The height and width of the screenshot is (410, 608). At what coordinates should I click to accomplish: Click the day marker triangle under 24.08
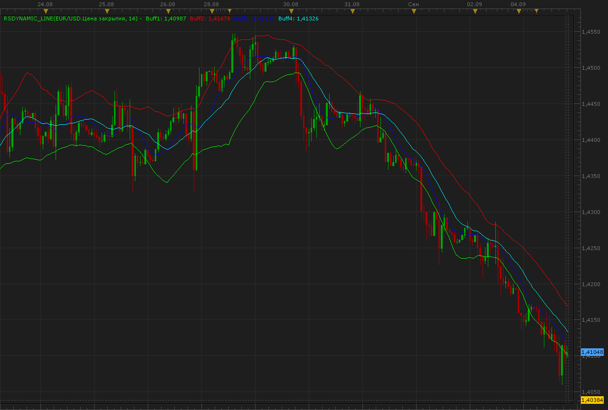click(46, 11)
